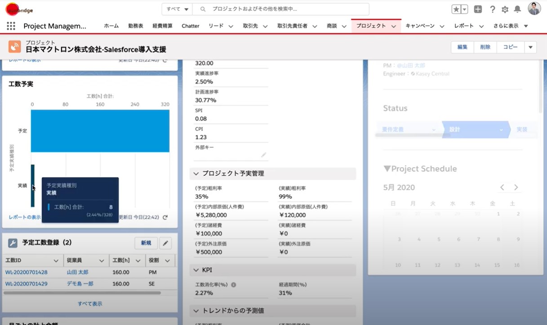Viewport: 547px width, 325px height.
Task: Click the 予定工数登録 table horizontal scrollbar
Action: coord(82,293)
